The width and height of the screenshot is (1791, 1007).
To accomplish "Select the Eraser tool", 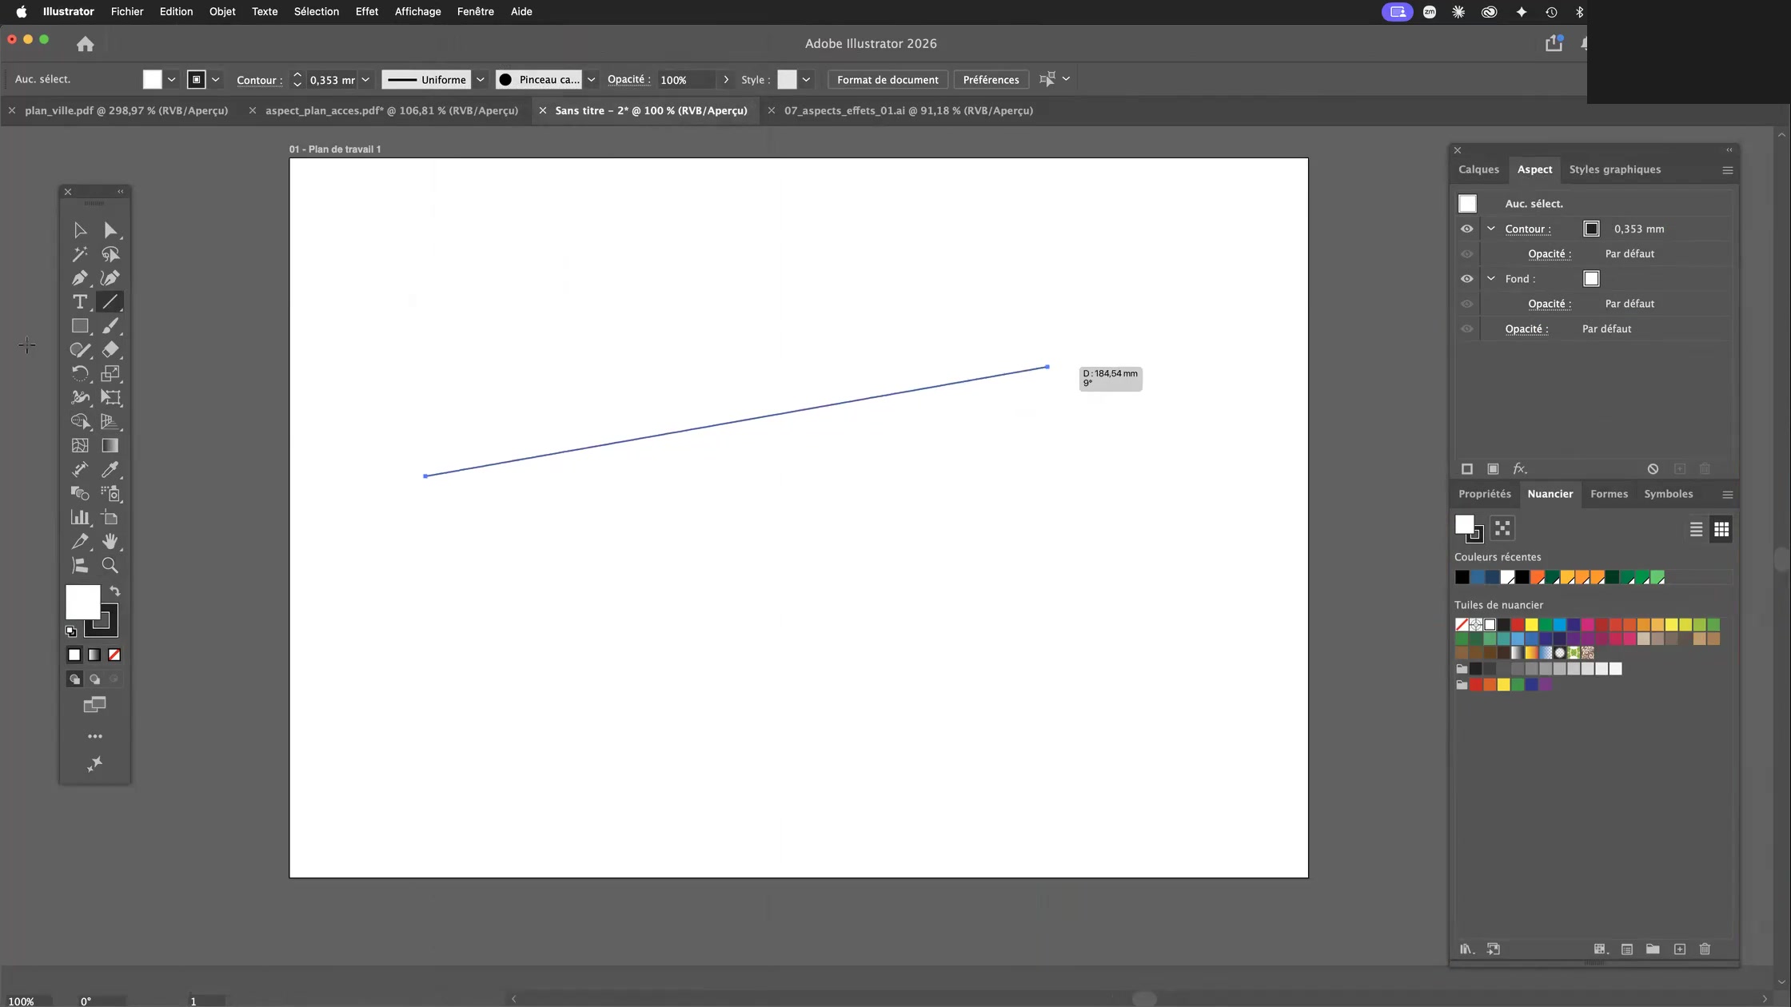I will coord(110,350).
